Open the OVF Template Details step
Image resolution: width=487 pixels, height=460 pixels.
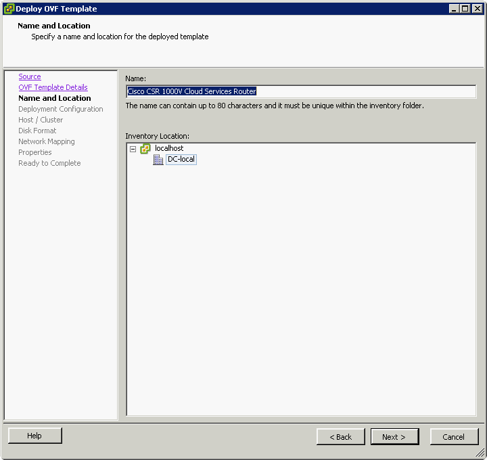point(53,88)
